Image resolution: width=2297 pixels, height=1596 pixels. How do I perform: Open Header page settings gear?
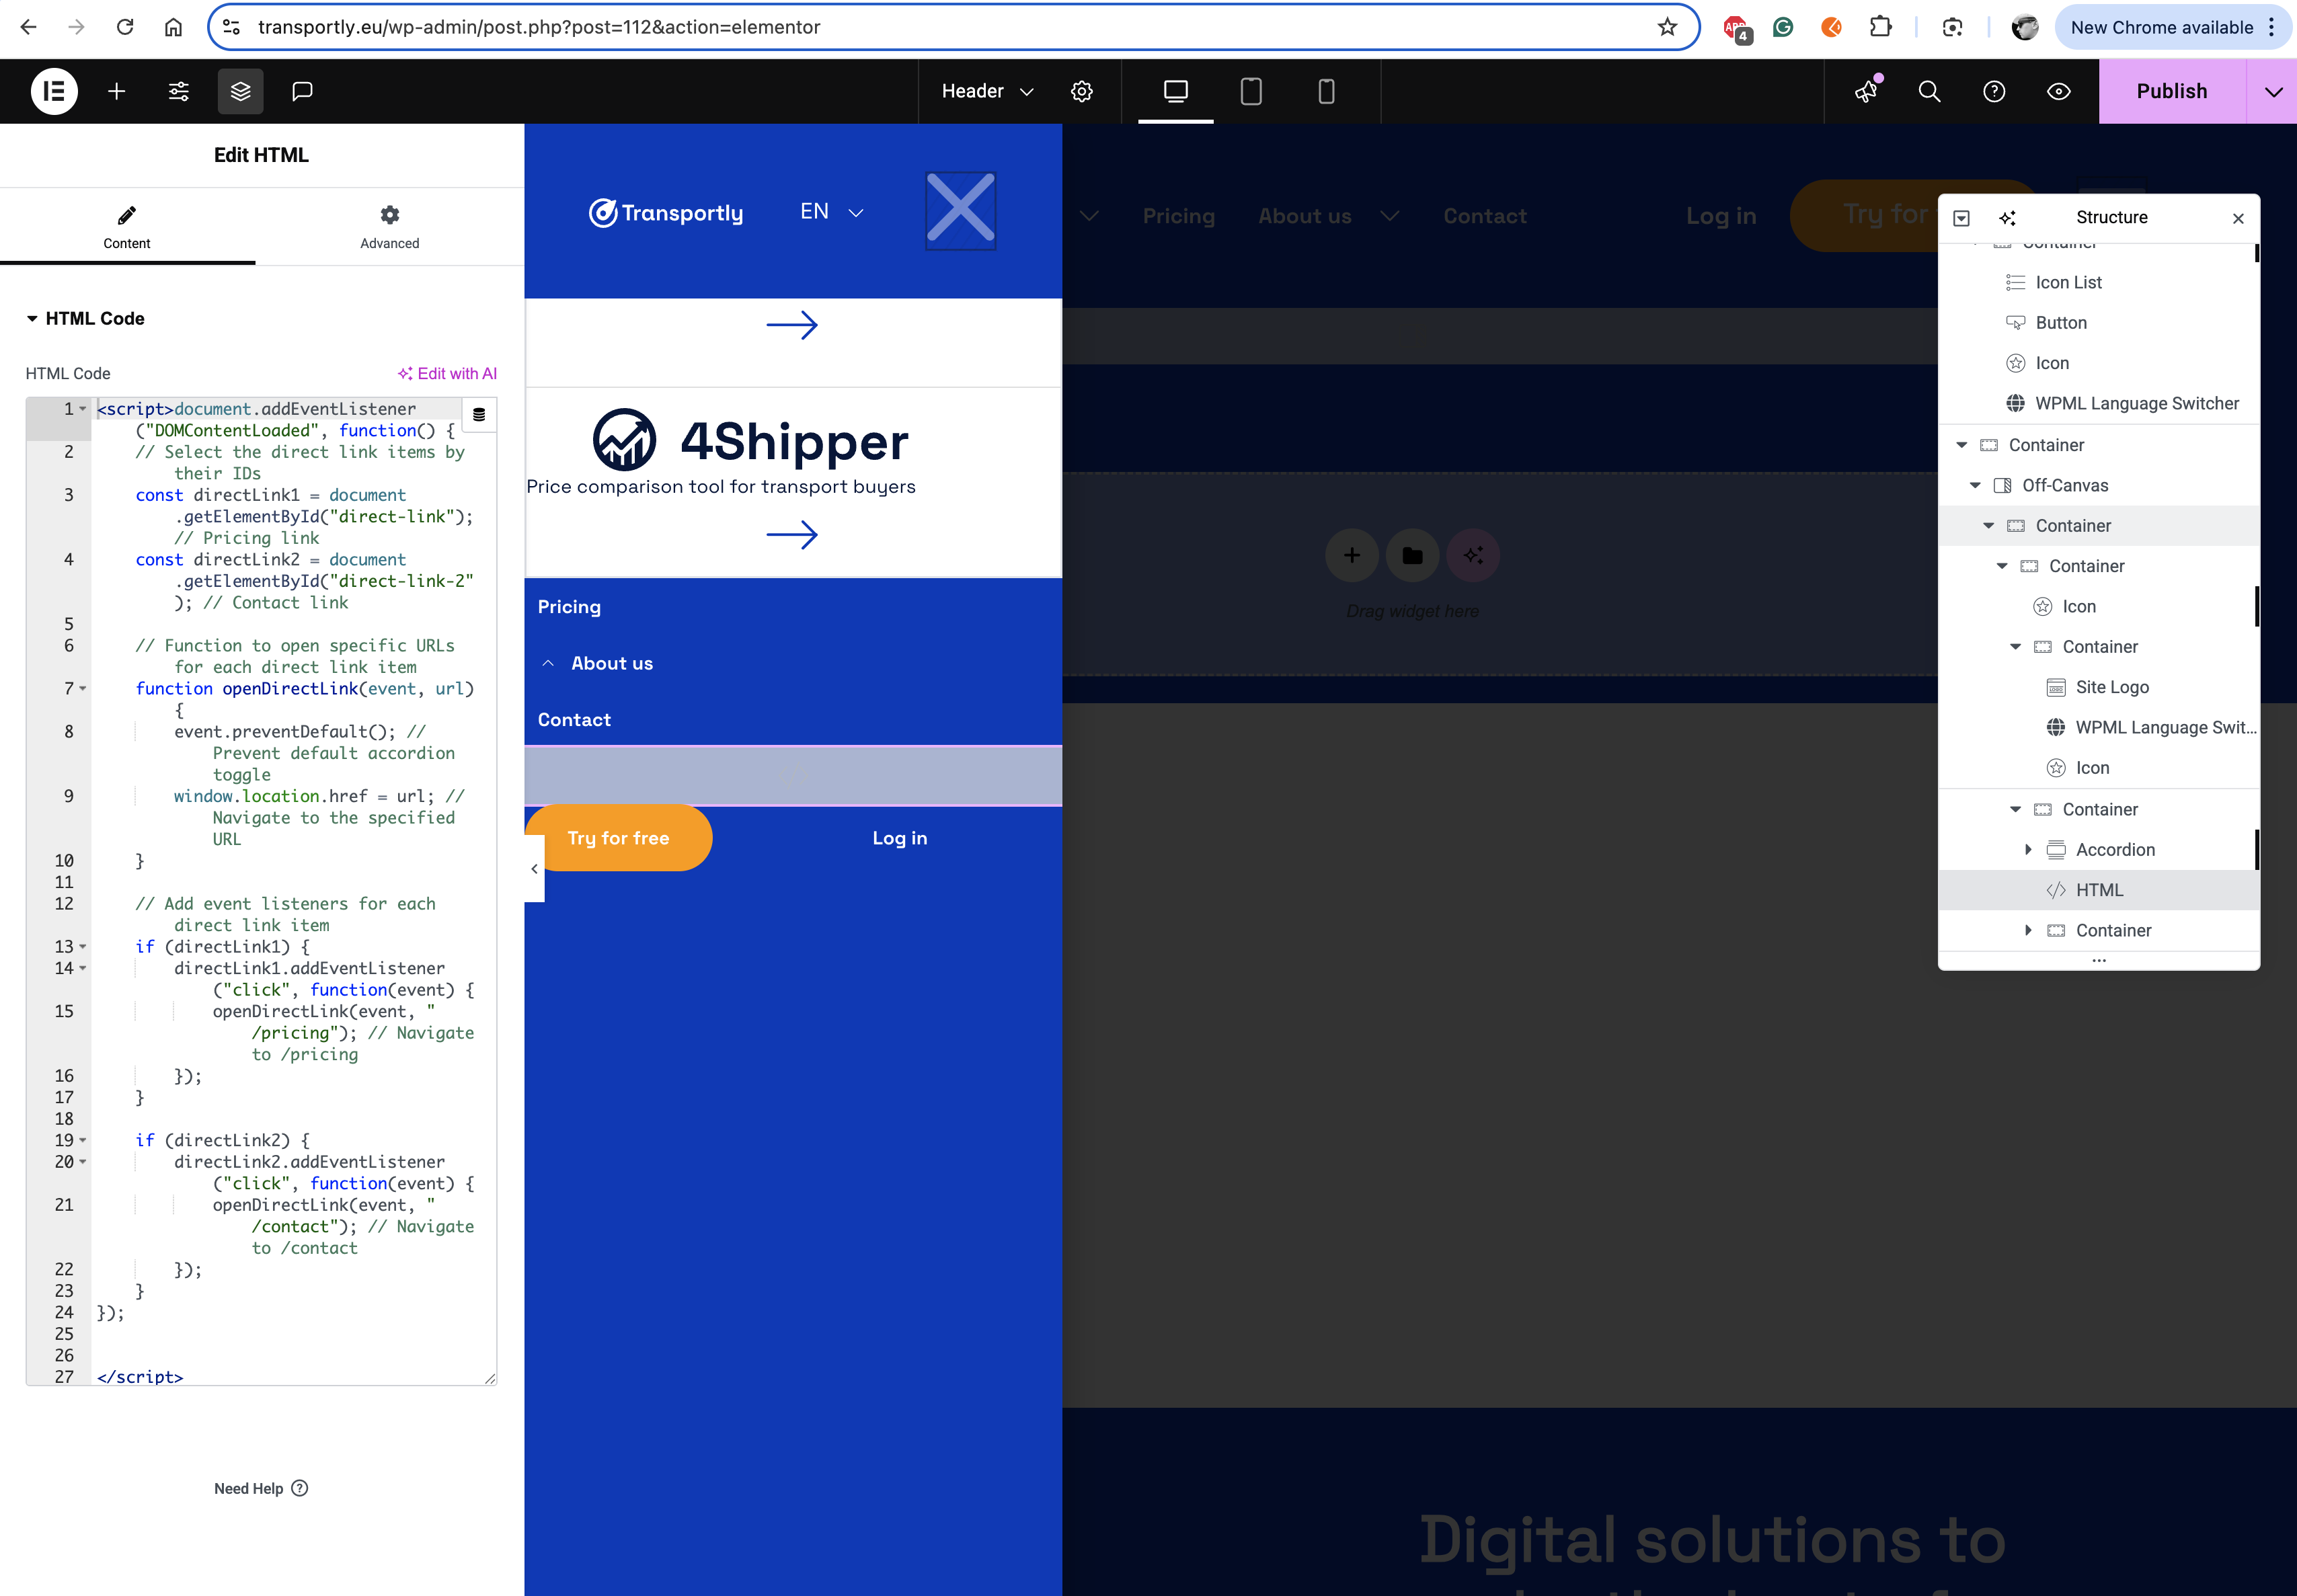(1081, 91)
